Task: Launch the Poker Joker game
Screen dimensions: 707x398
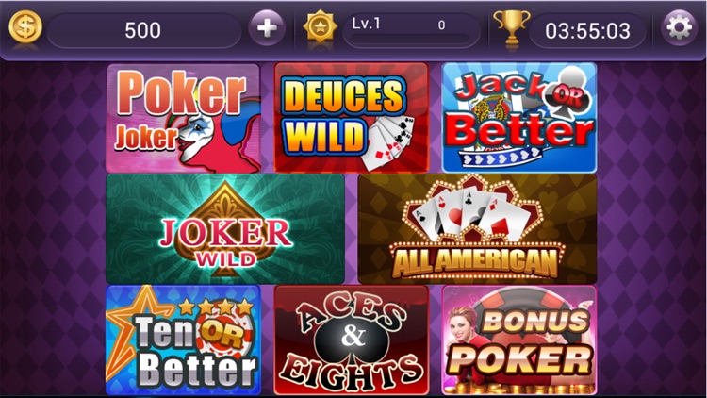Action: pos(184,118)
